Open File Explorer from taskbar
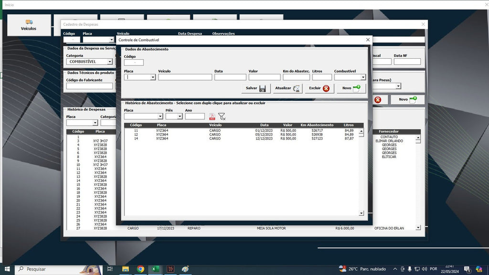Viewport: 489px width, 275px height. coord(126,269)
